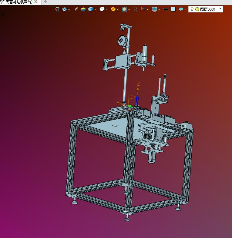Screen dimensions: 232x238
Task: Select the white cube view icon
Action: (102, 9)
